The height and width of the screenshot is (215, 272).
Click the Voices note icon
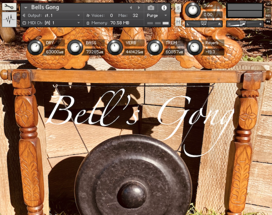click(x=88, y=15)
